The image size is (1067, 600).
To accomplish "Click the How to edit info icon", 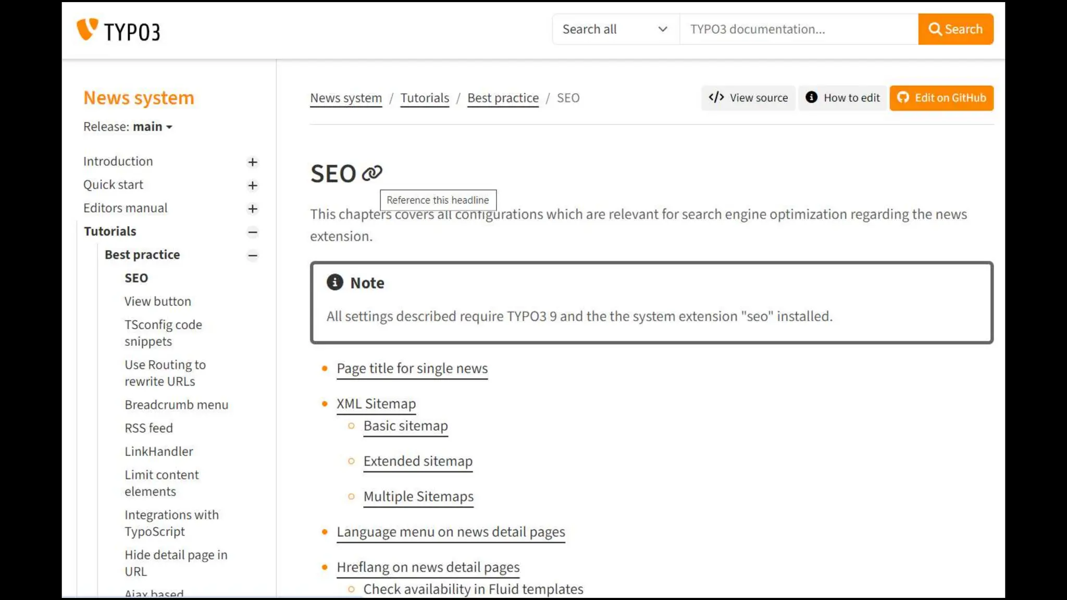I will [x=811, y=97].
